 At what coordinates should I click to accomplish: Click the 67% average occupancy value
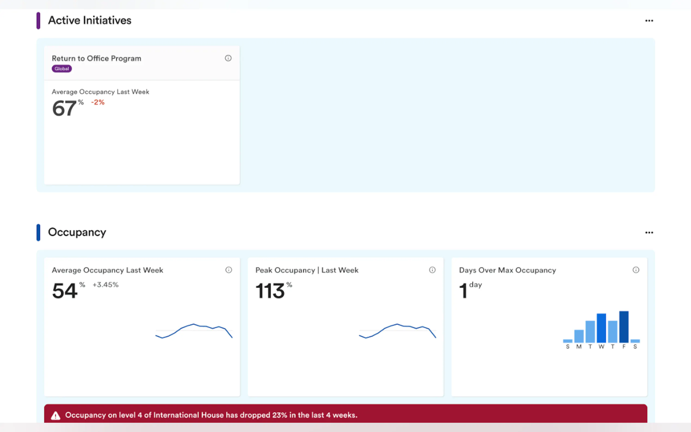(64, 109)
